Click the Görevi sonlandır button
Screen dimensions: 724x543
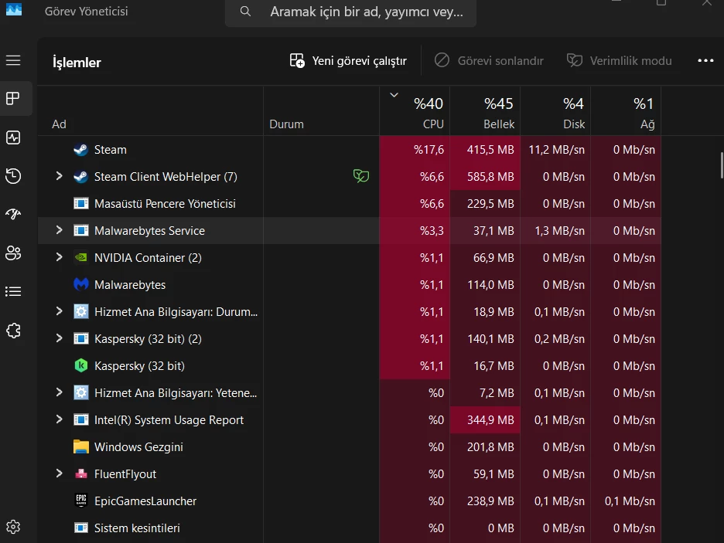[490, 60]
